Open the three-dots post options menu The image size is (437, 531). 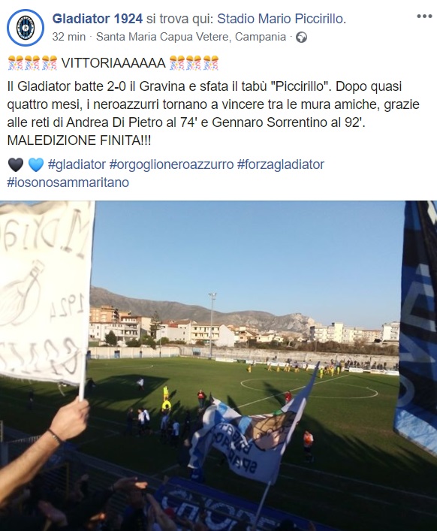click(424, 17)
